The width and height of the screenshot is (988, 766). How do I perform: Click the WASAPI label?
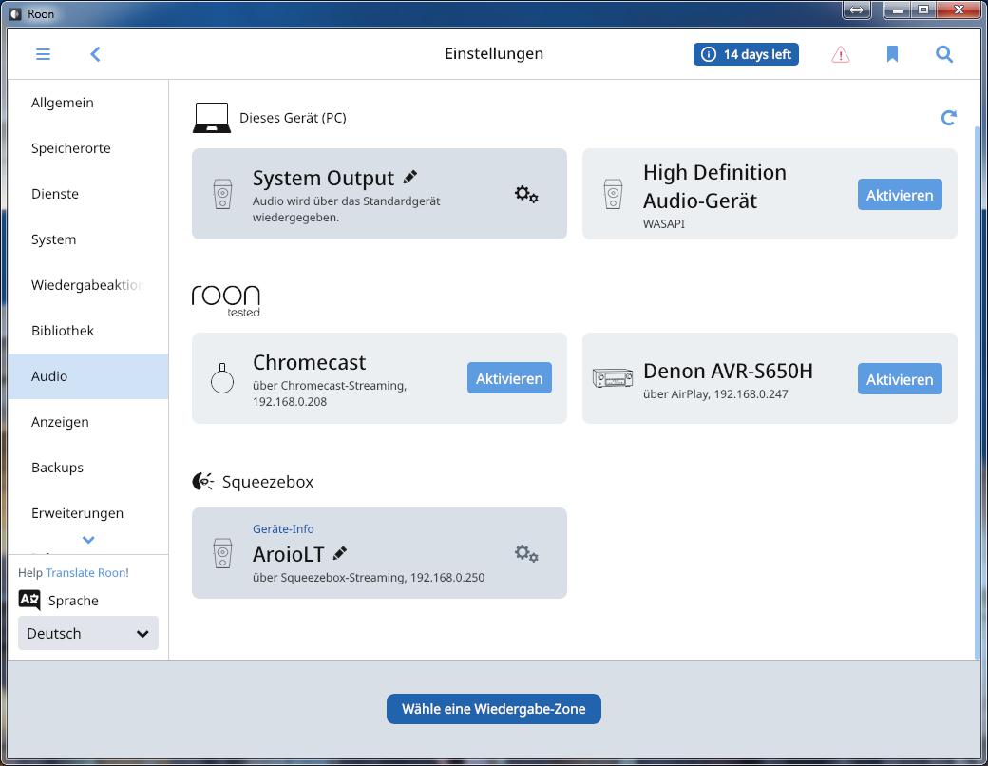(663, 223)
